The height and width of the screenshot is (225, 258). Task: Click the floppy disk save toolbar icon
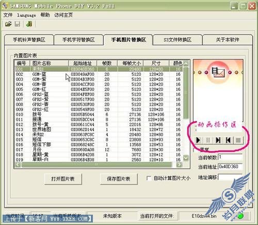click(x=18, y=24)
